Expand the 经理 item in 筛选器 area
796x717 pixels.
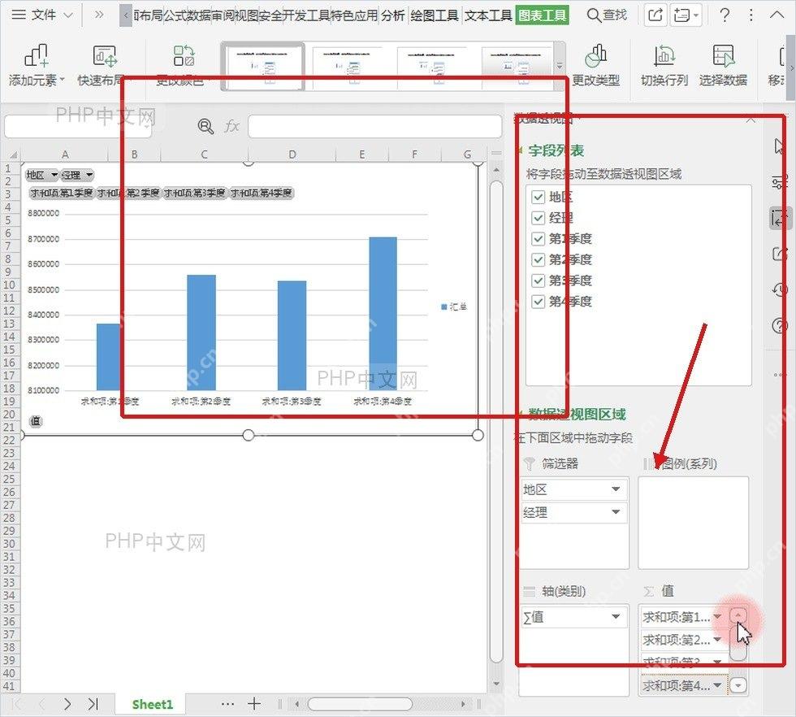(616, 511)
